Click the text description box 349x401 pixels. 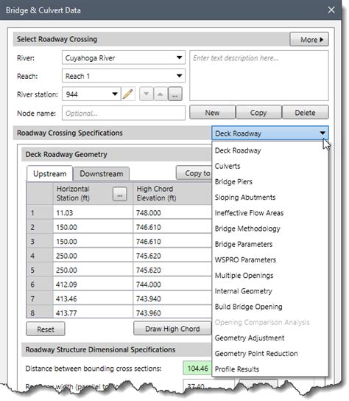click(x=259, y=75)
